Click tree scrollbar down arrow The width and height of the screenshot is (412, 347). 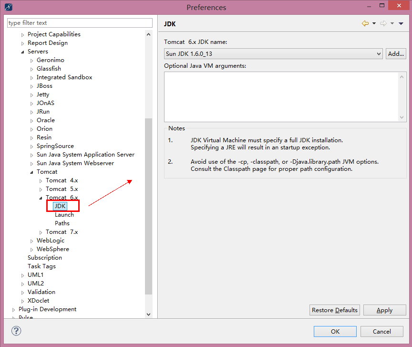(148, 315)
